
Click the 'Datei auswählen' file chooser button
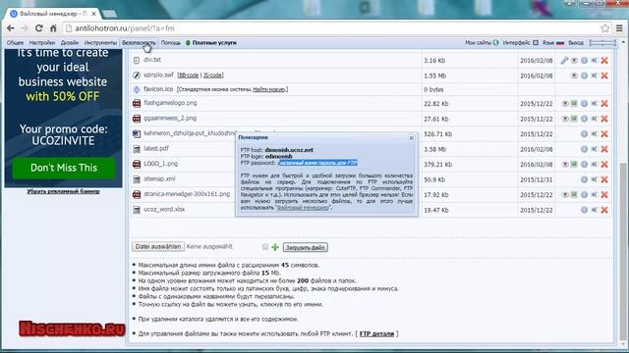158,246
